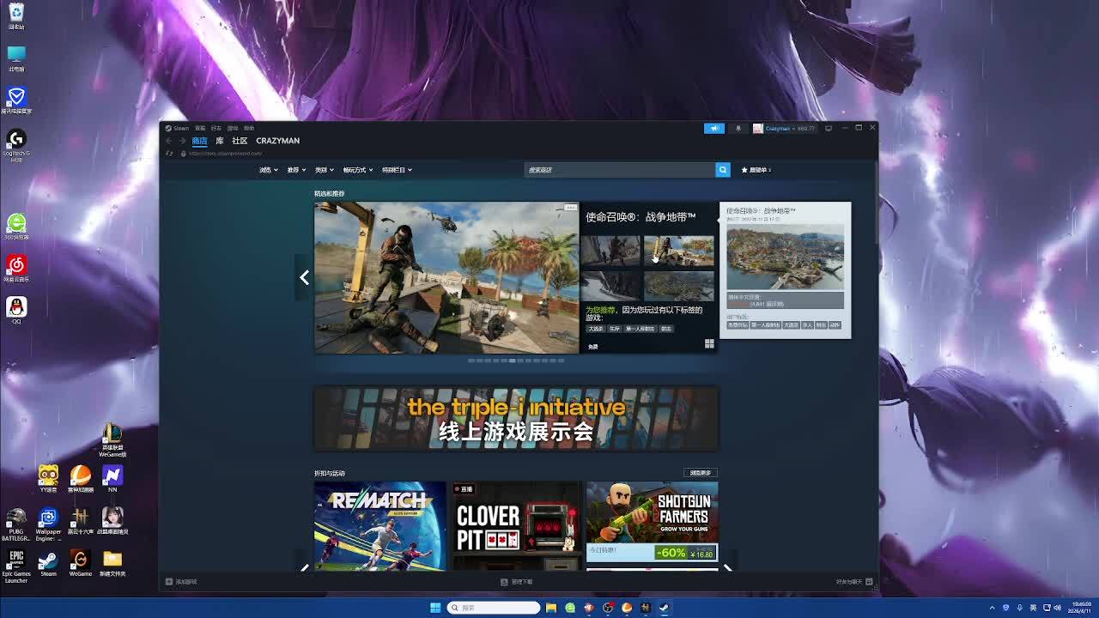Go back with the Steam back arrow
This screenshot has width=1099, height=618.
pos(169,141)
